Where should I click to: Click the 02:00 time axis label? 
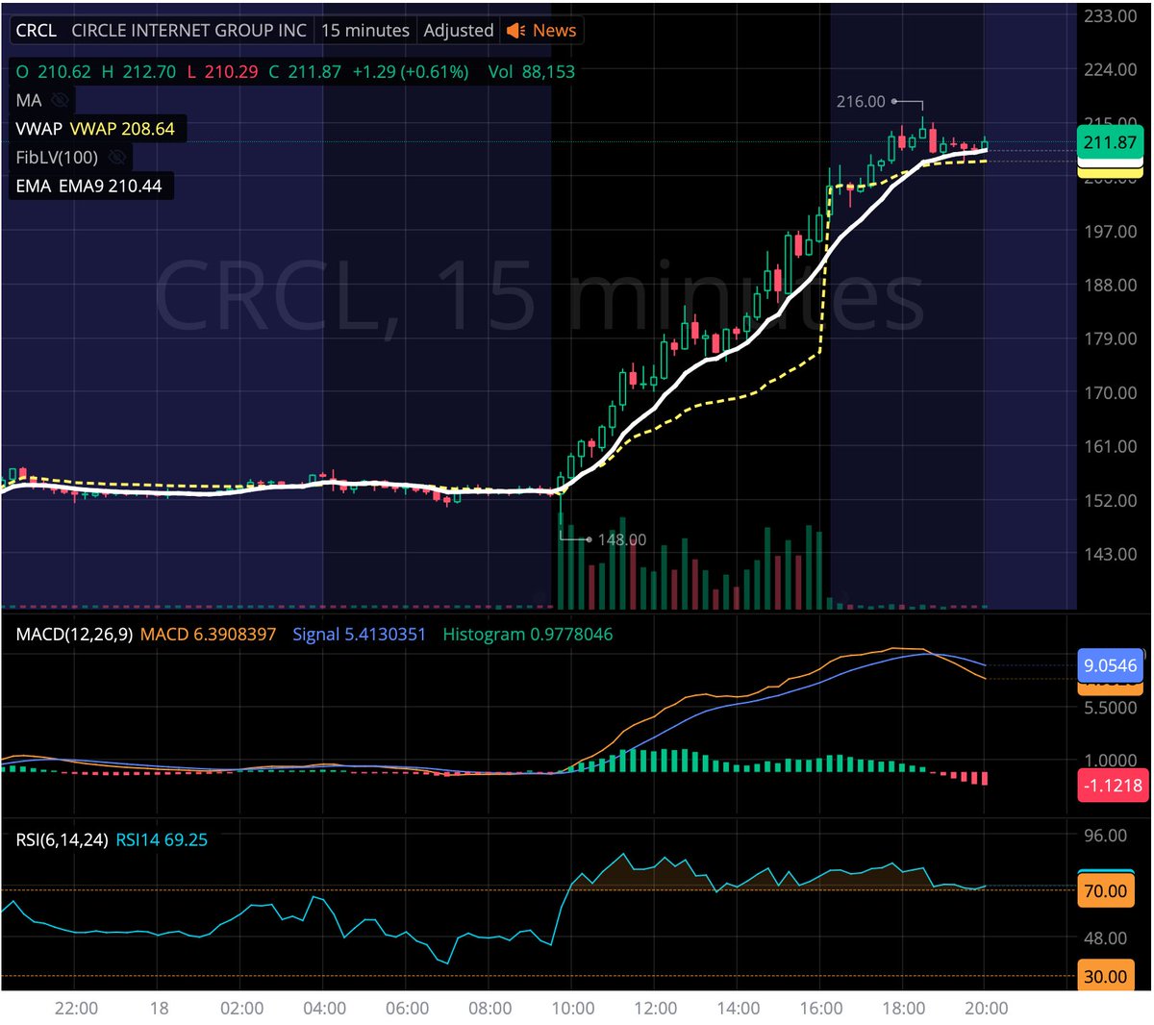(x=241, y=1009)
